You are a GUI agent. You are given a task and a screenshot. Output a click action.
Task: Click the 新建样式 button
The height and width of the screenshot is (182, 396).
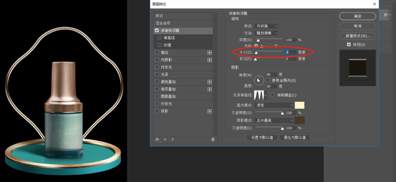coord(357,36)
